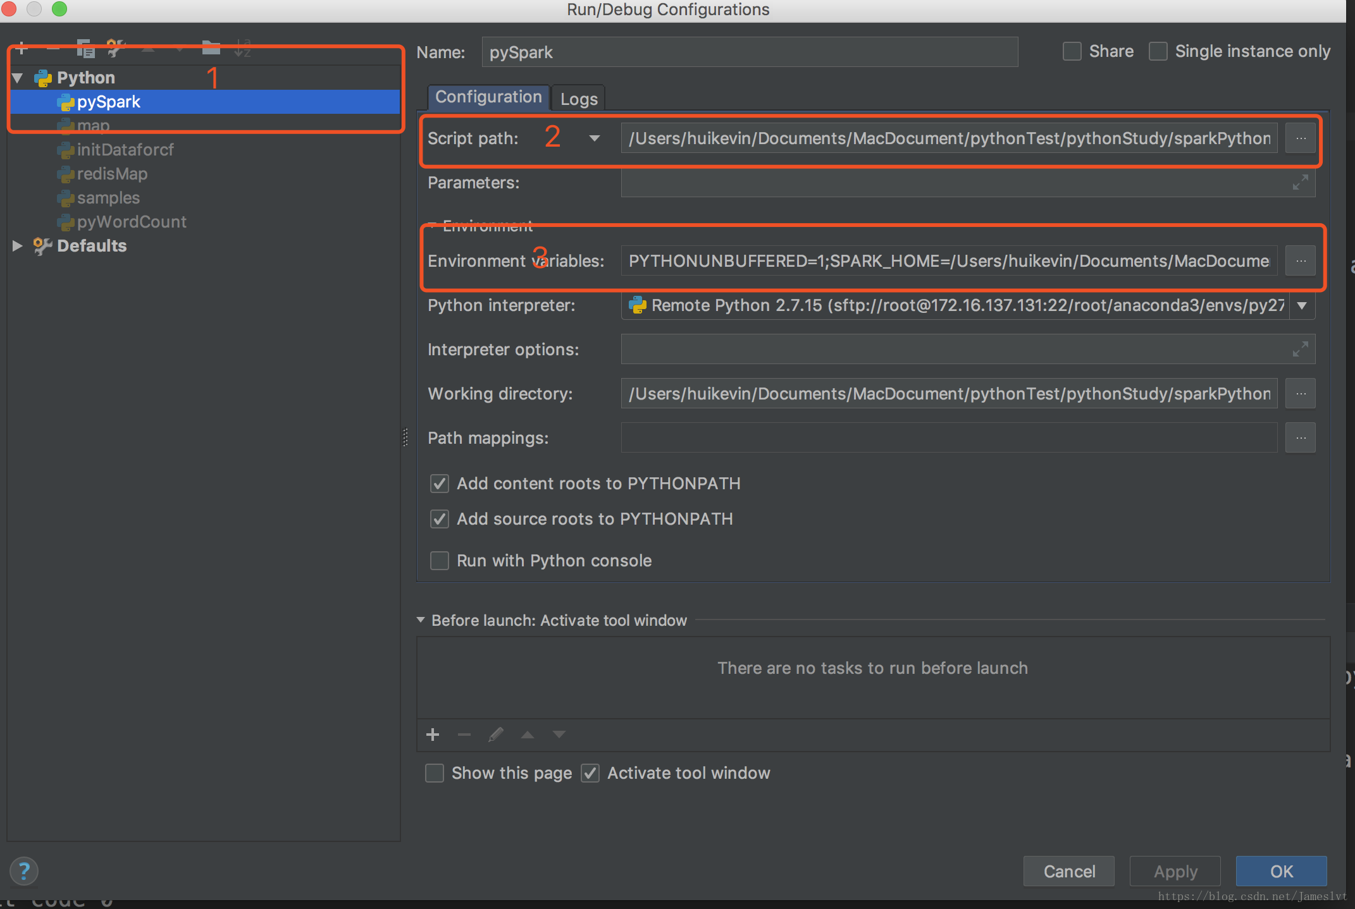1355x909 pixels.
Task: Click into the Interpreter options field
Action: pos(968,350)
